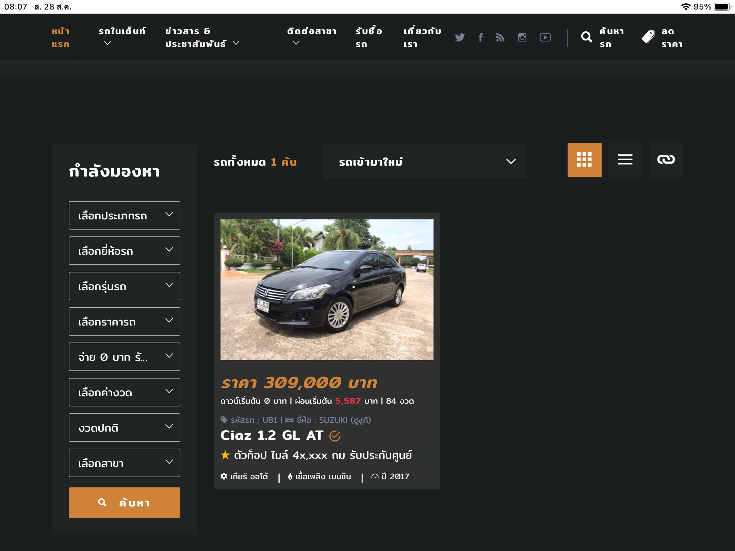
Task: Open the Ciaz 1.2 GL AT listing title
Action: tap(272, 435)
